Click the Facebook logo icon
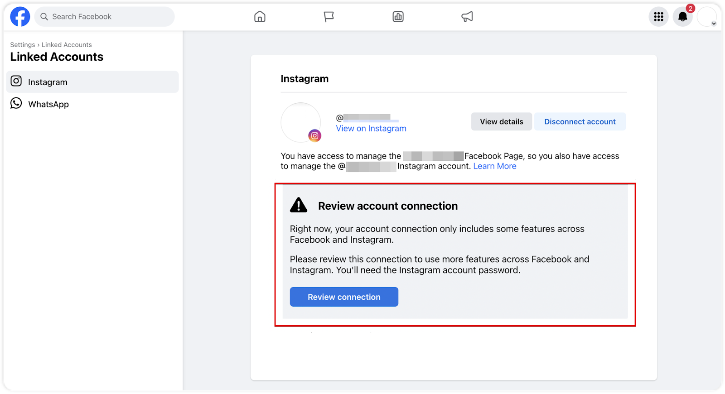Screen dimensions: 725x394 click(20, 17)
